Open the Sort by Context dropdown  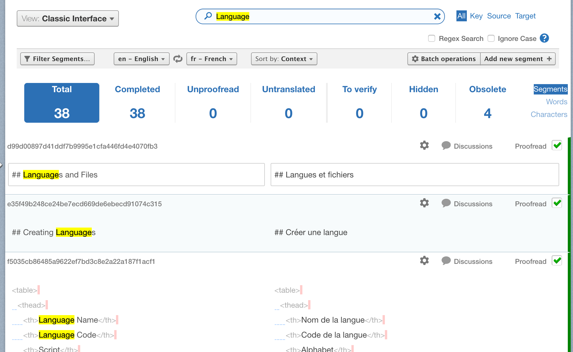(x=284, y=59)
